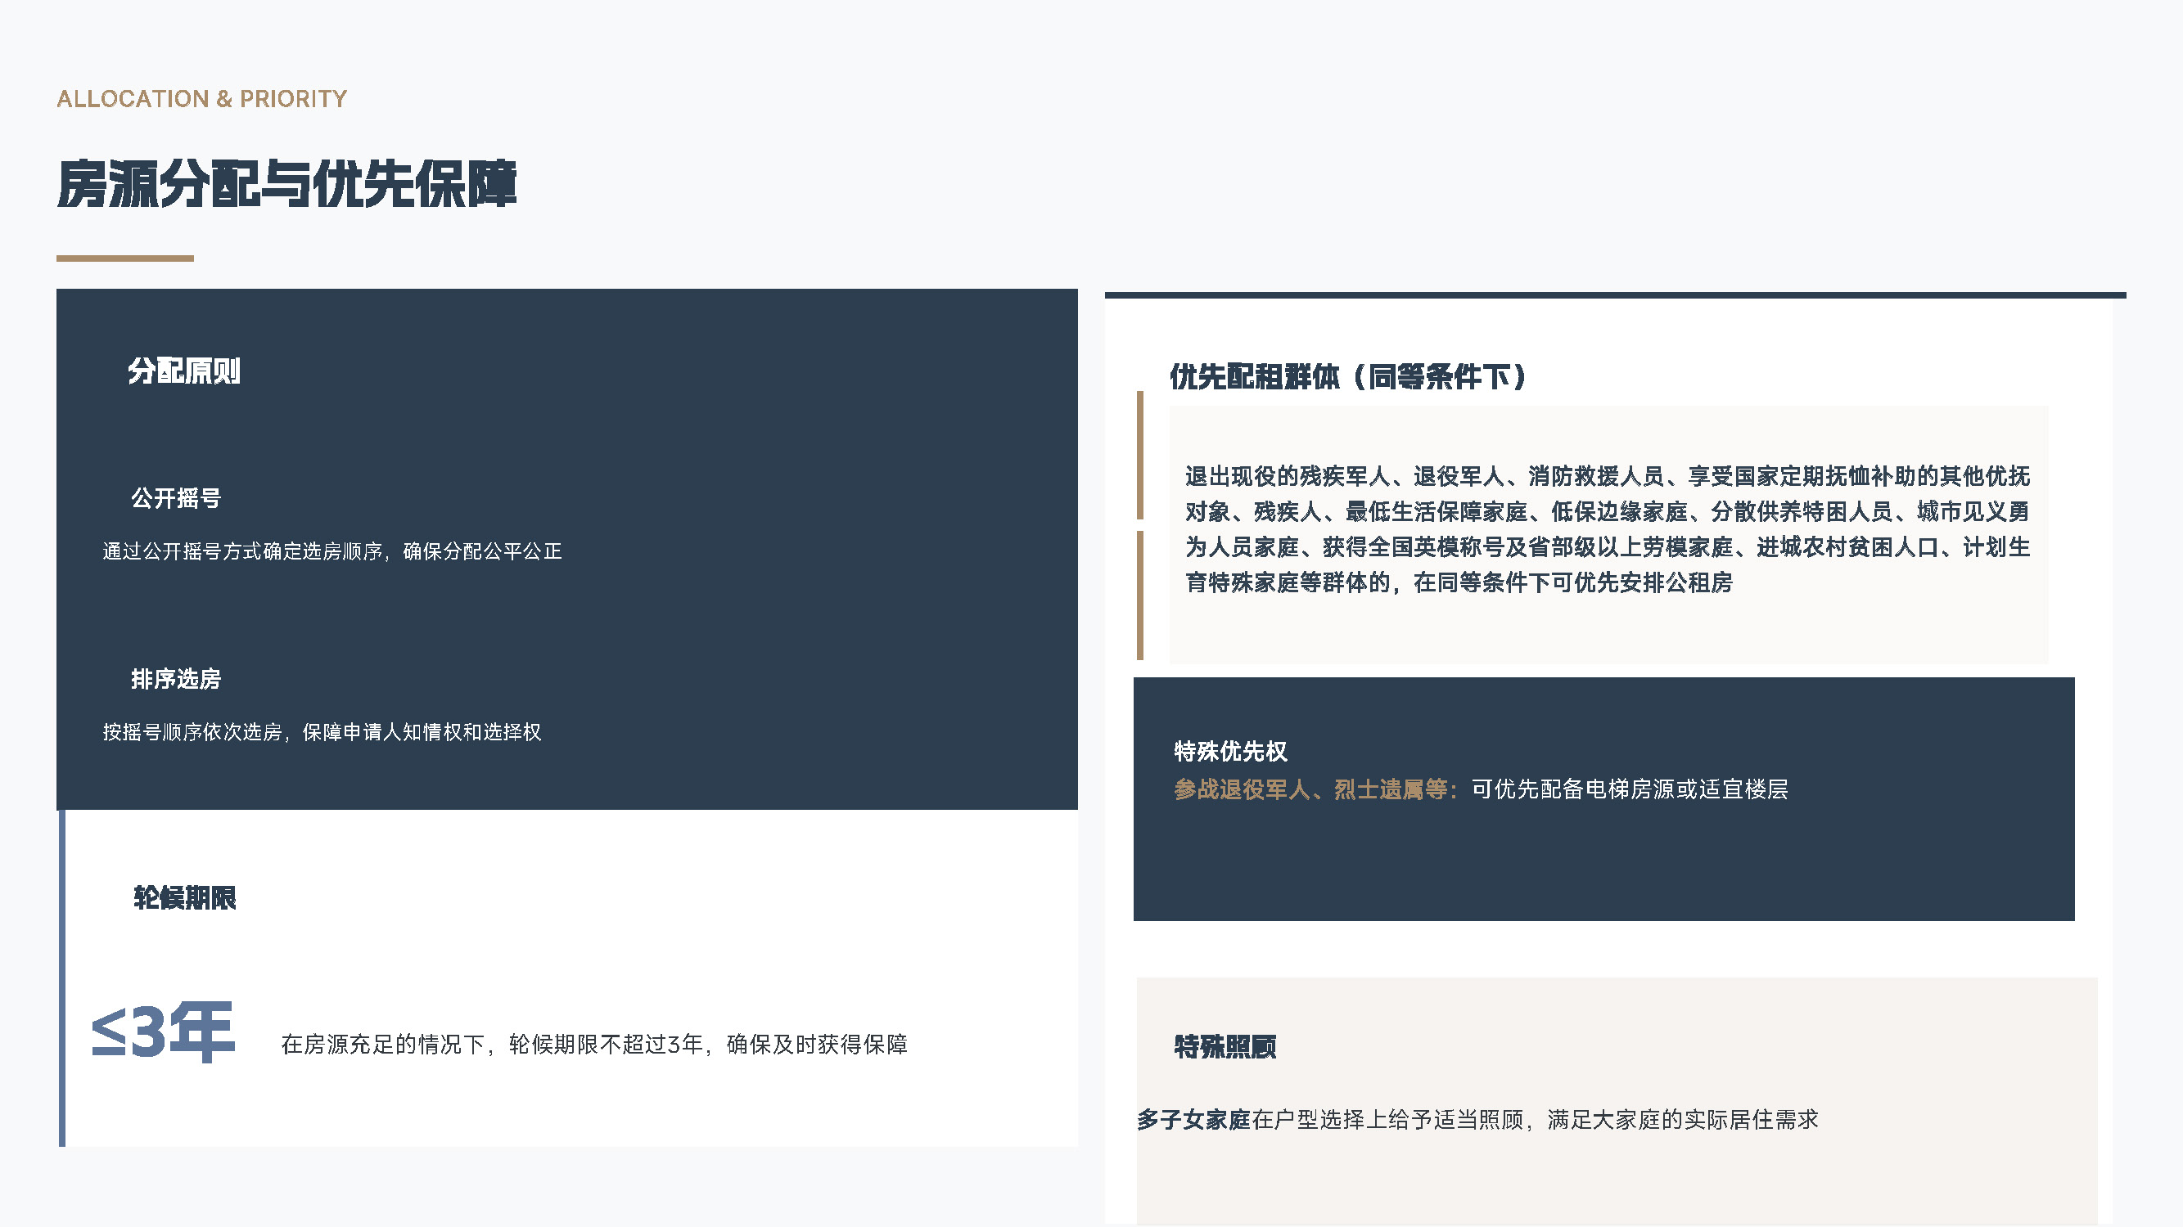
Task: Click the 可优先配备电梯房源或适宜楼层 text
Action: pos(1629,789)
